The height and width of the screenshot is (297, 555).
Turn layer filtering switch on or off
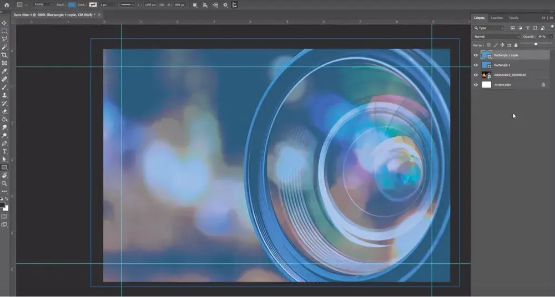tap(552, 27)
